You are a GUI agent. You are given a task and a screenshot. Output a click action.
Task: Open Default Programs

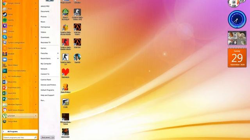(x=47, y=90)
